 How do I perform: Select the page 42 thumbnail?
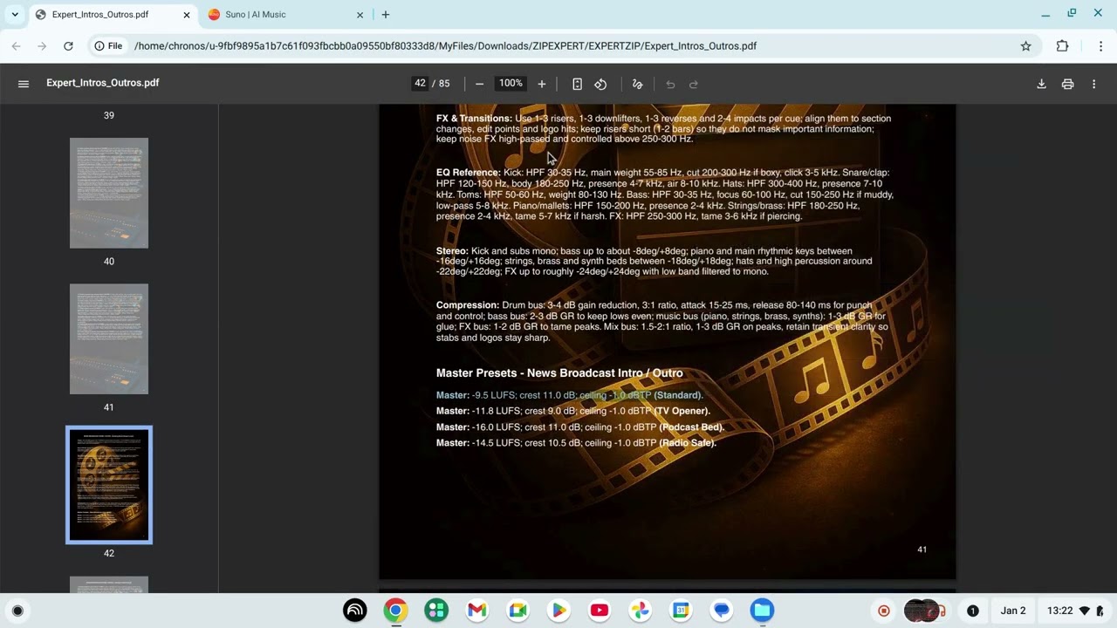tap(109, 485)
